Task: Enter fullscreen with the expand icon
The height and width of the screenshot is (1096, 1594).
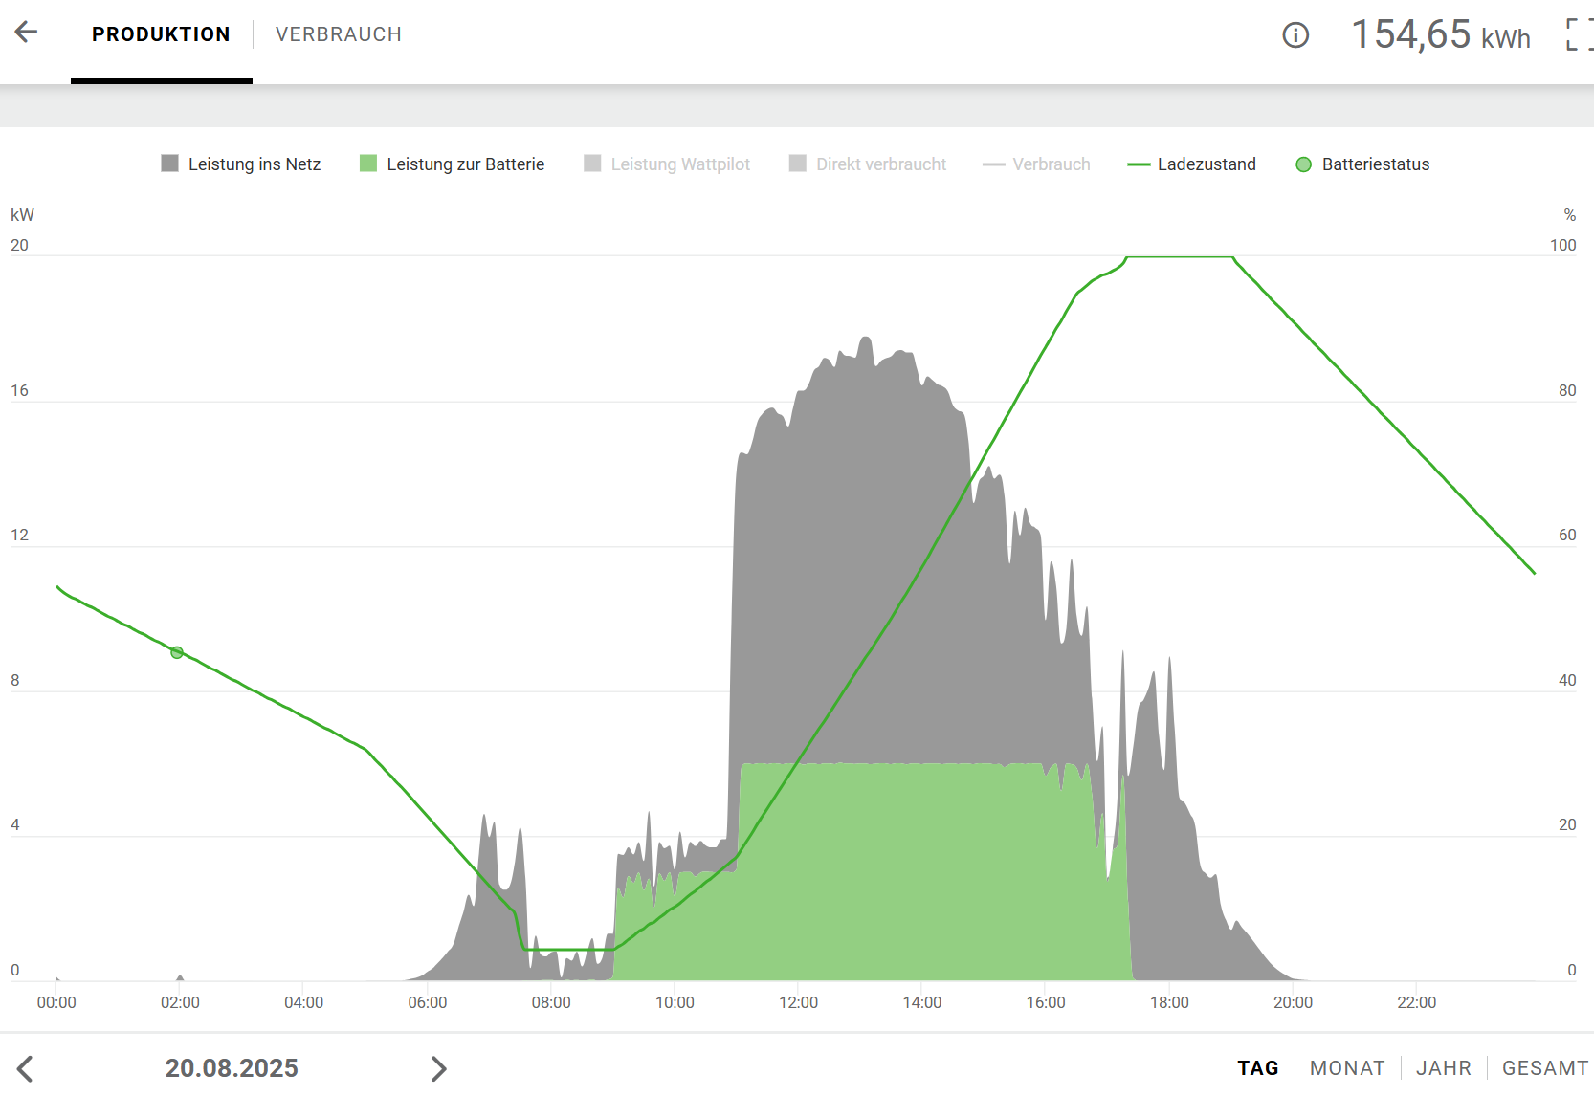Action: click(x=1578, y=35)
